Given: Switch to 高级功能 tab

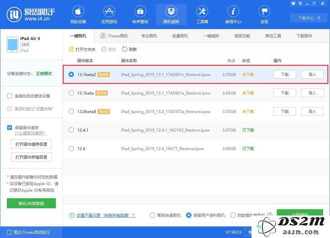Looking at the screenshot, I should (242, 36).
